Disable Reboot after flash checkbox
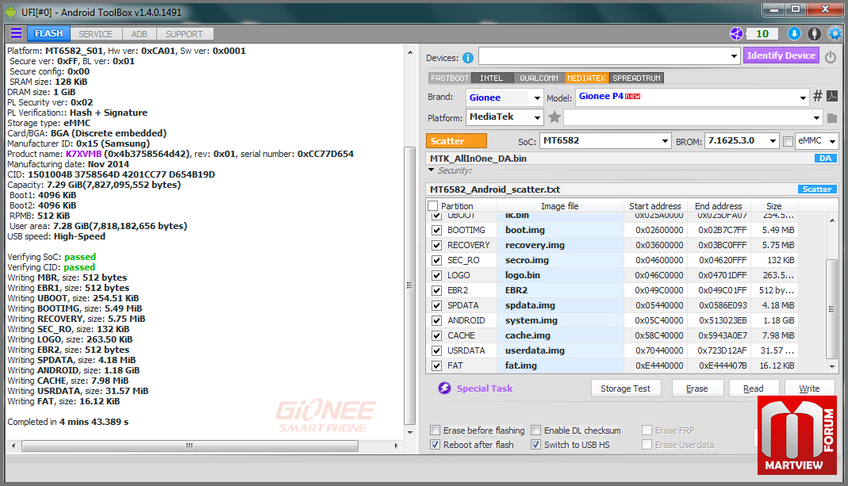This screenshot has height=486, width=848. [x=435, y=444]
